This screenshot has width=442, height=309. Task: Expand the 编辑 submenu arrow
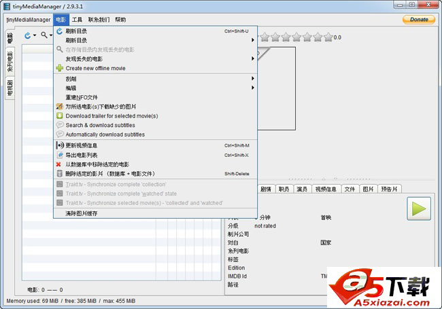click(253, 88)
